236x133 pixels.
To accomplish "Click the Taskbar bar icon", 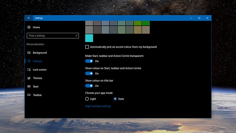I will [x=29, y=95].
